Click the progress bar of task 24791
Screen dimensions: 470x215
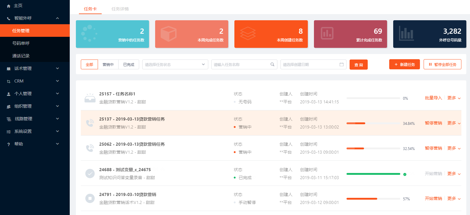pyautogui.click(x=373, y=199)
